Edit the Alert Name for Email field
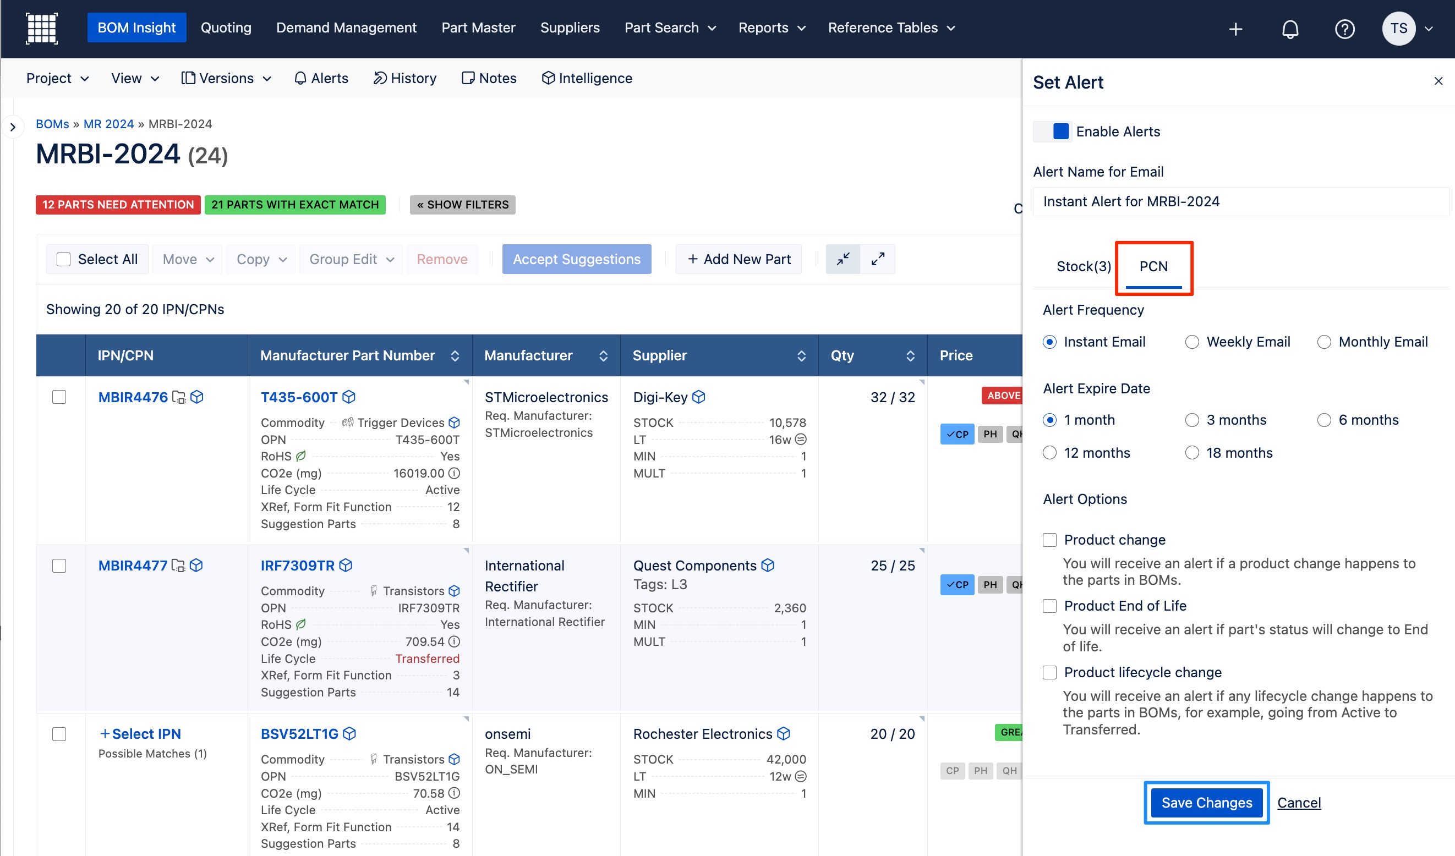The width and height of the screenshot is (1455, 856). click(1240, 201)
